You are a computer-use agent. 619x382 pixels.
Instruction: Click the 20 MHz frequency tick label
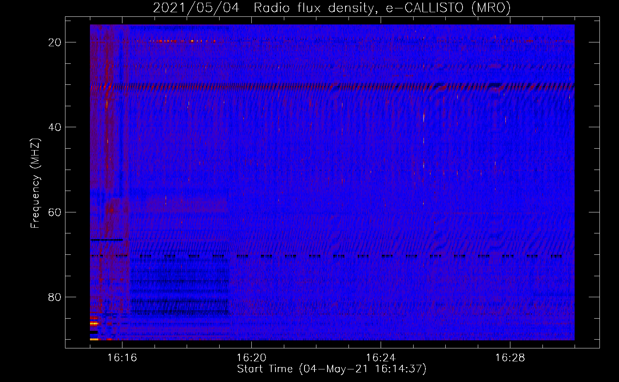(x=55, y=42)
